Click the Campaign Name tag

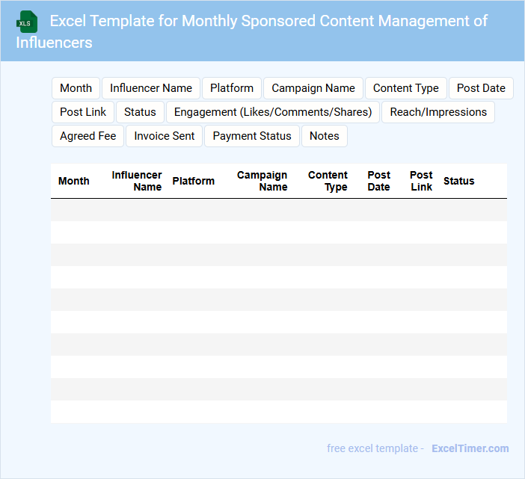tap(313, 88)
